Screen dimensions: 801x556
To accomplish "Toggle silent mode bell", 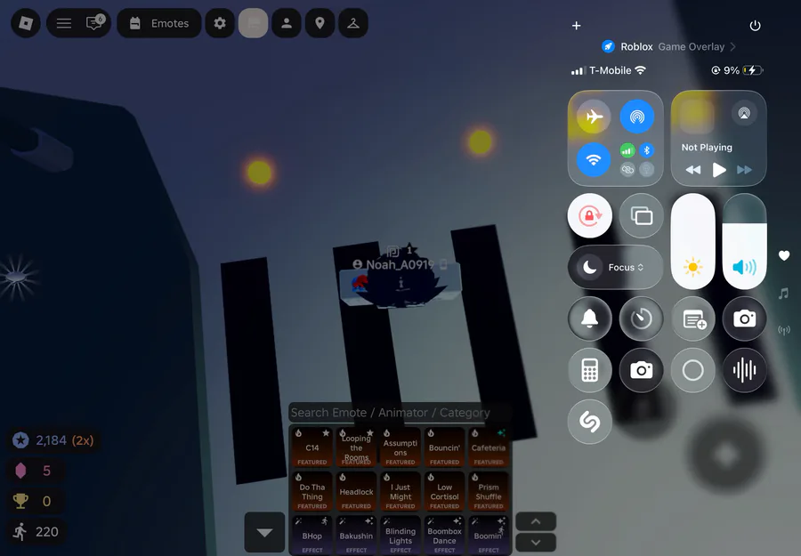I will pyautogui.click(x=590, y=318).
